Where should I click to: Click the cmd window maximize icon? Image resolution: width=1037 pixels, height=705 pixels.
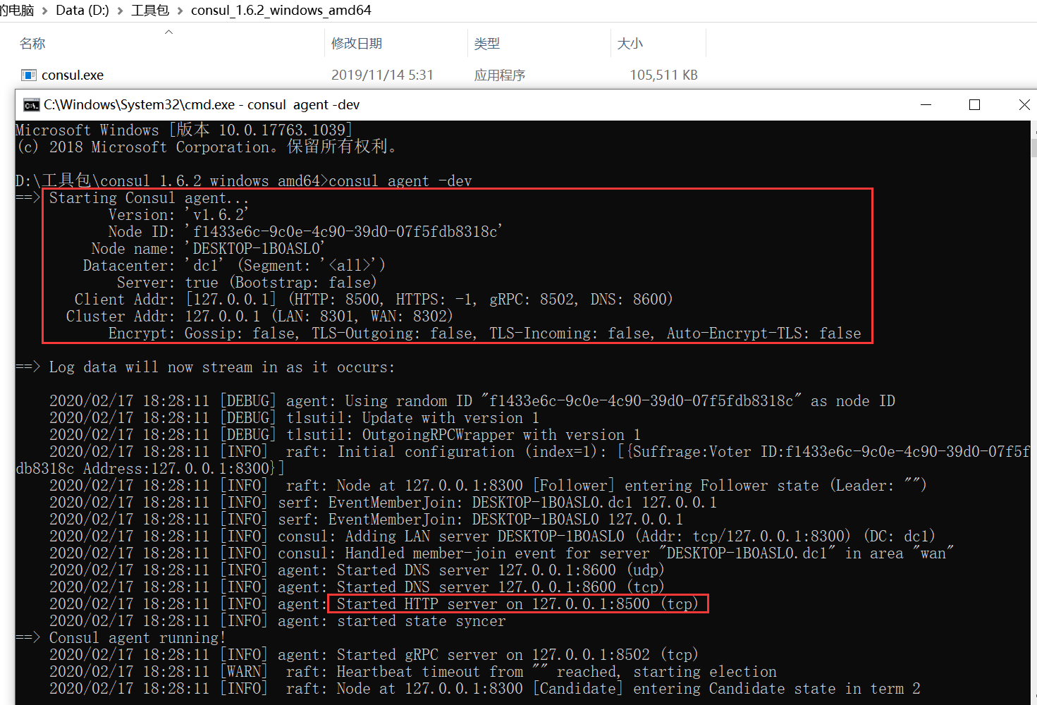(974, 104)
